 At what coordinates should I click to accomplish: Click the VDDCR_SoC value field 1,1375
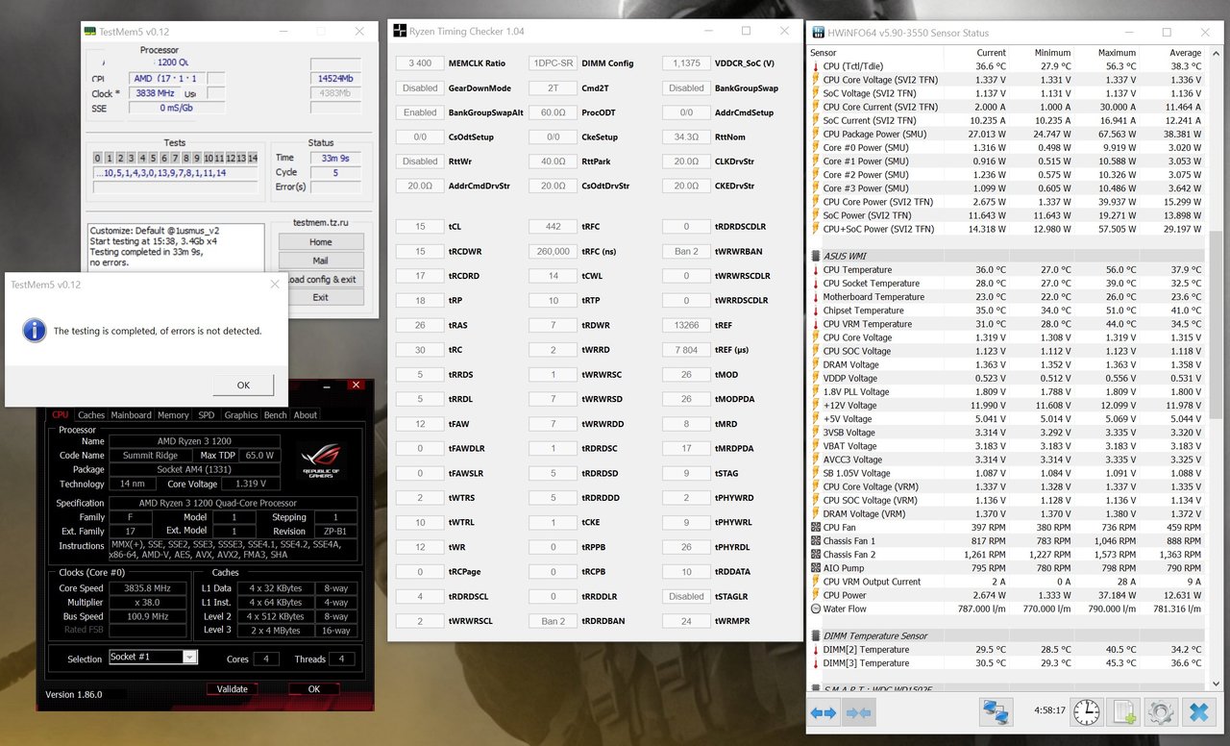pyautogui.click(x=685, y=62)
